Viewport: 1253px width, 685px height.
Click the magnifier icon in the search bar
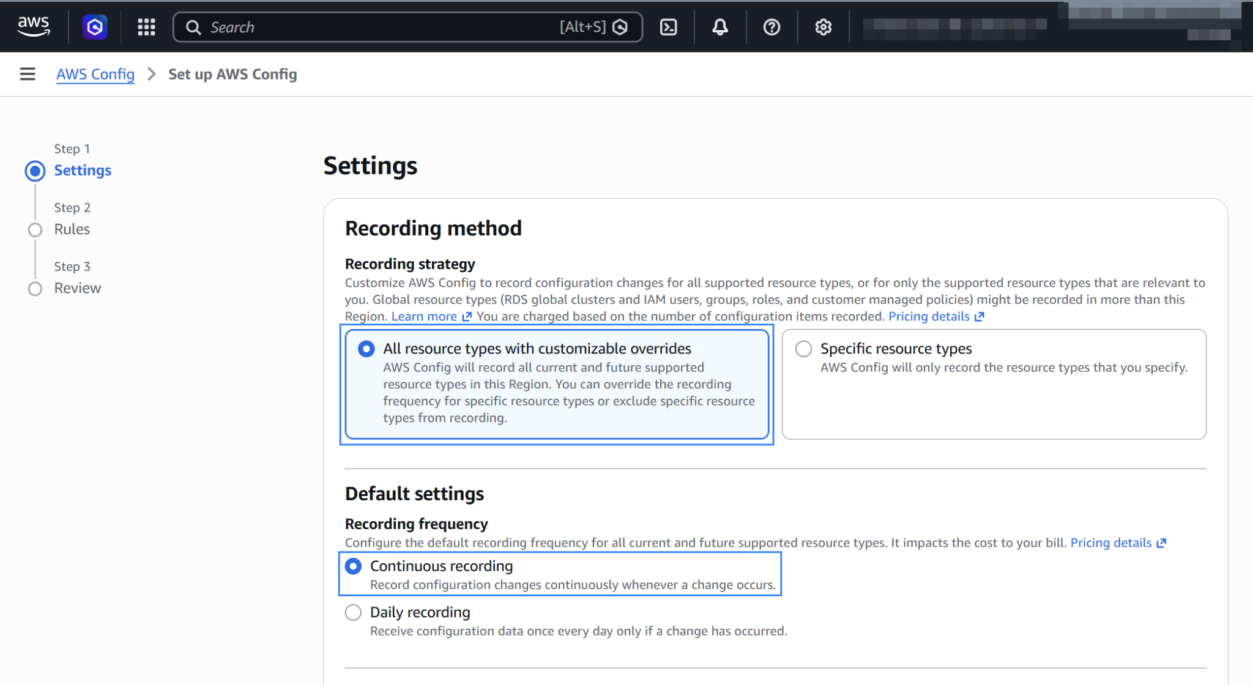coord(193,27)
